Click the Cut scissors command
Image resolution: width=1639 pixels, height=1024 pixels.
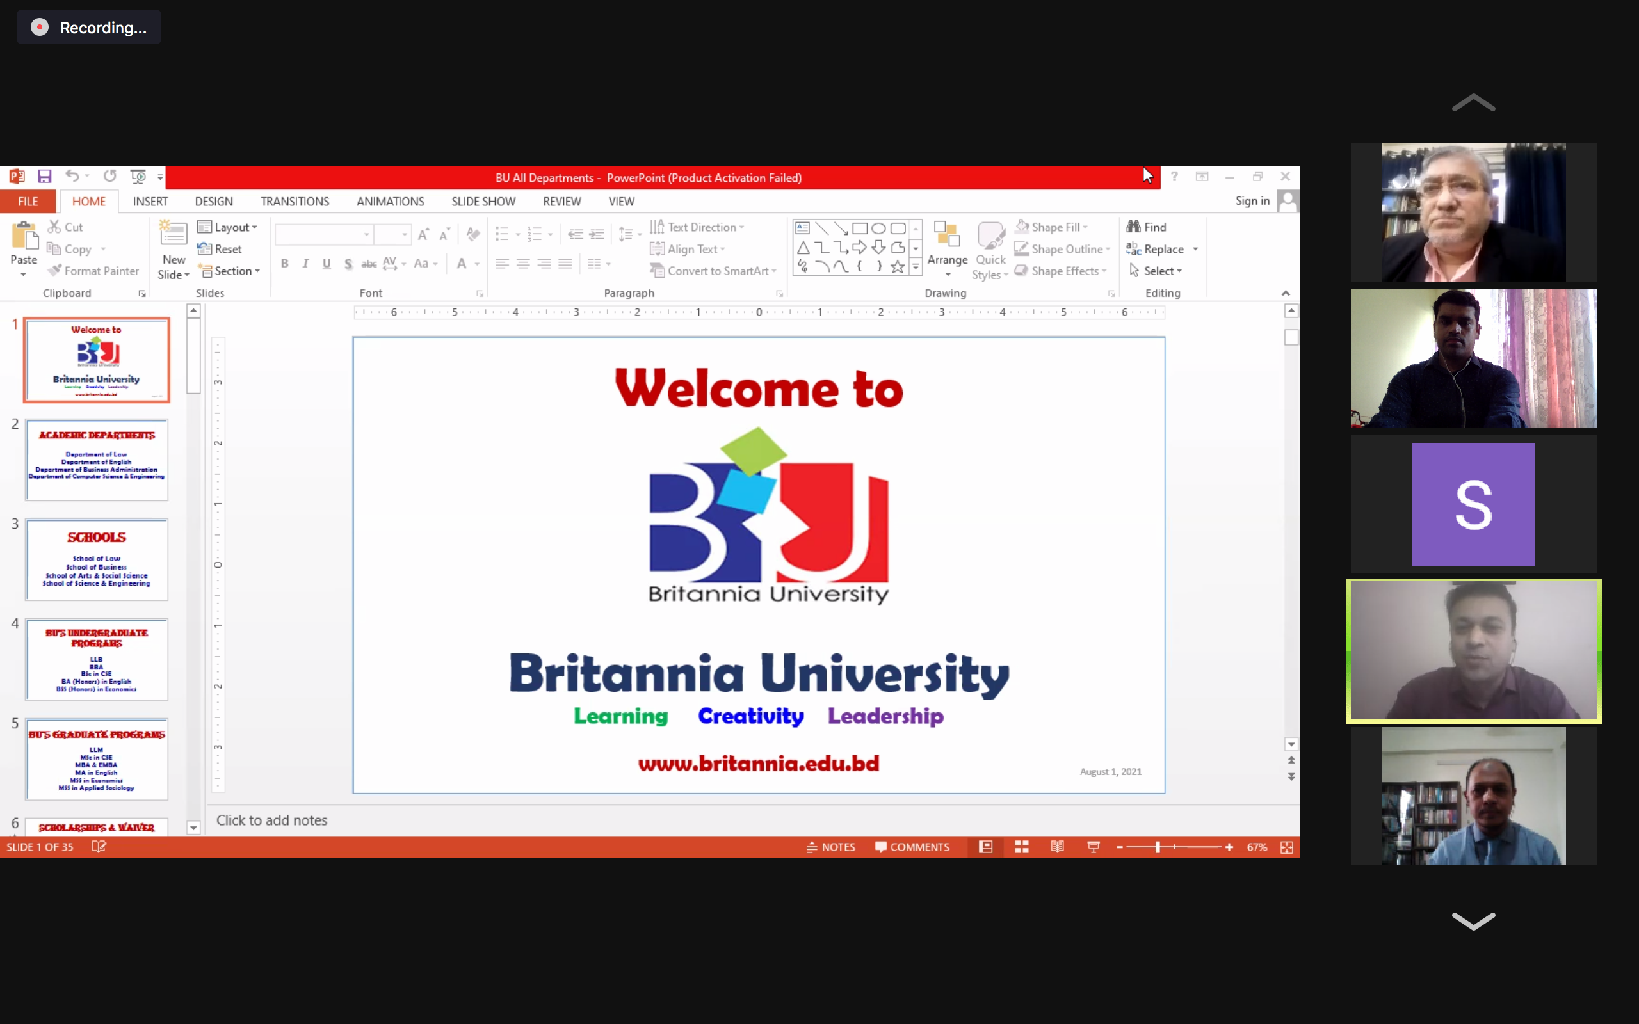click(65, 227)
